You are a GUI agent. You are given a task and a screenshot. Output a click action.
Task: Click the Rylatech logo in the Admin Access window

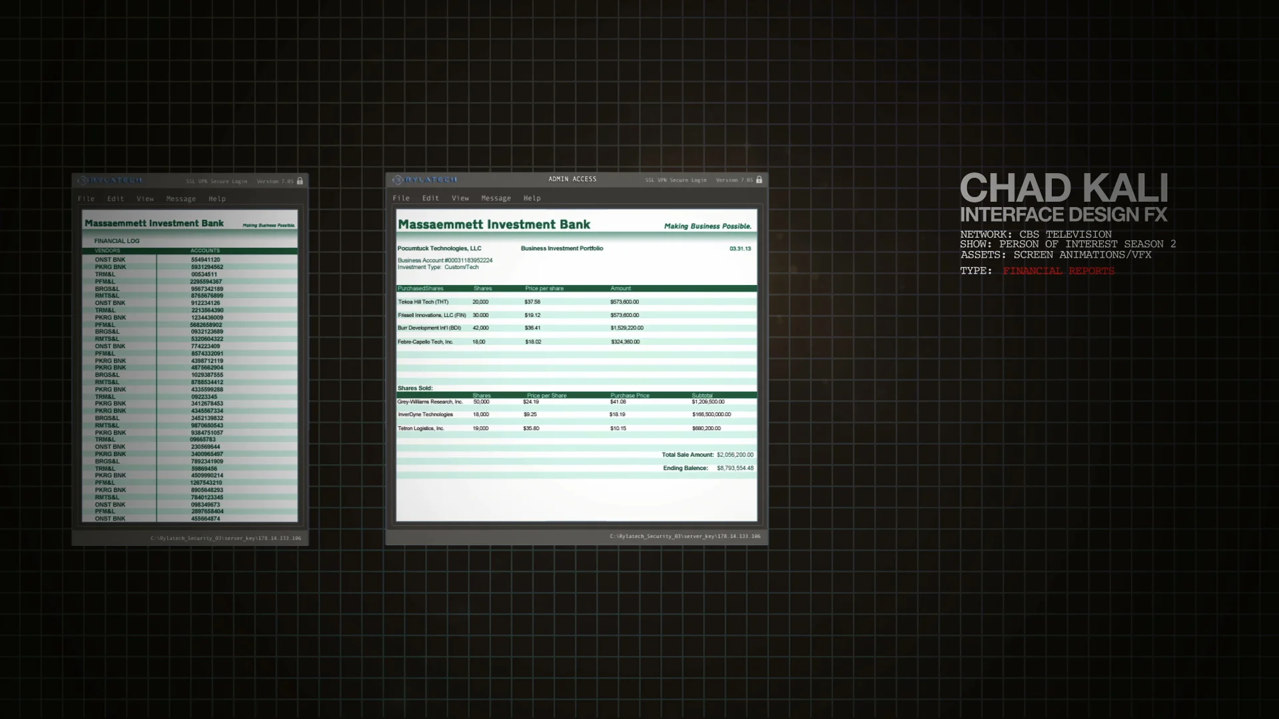coord(425,180)
